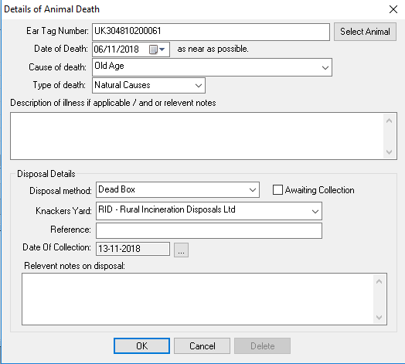Click inside the relevant notes on disposal box
Screen dimensions: 405x364
point(198,299)
